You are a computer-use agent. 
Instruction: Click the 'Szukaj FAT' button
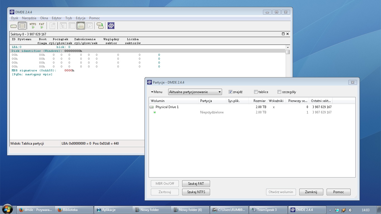coord(196,184)
